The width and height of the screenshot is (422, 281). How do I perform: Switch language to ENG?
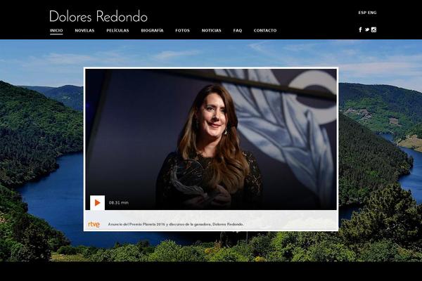(372, 13)
